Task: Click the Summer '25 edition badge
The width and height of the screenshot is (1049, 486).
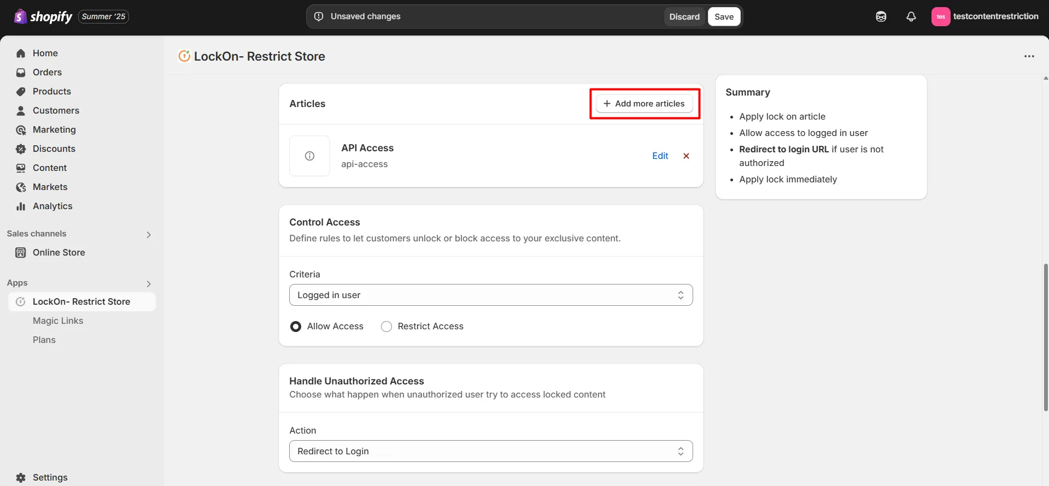Action: click(x=104, y=17)
